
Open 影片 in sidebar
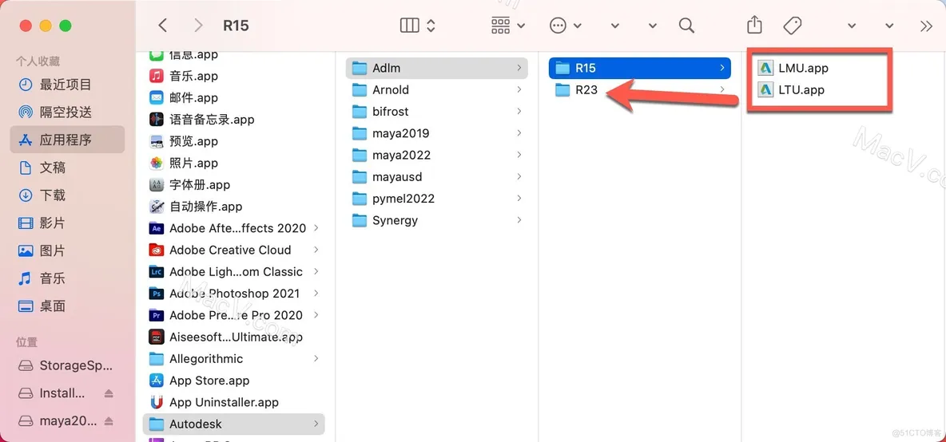click(67, 223)
